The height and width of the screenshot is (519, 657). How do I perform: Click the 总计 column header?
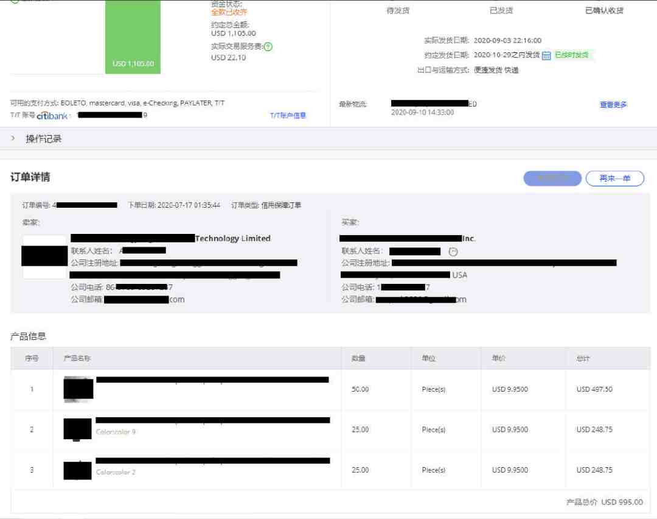point(583,358)
